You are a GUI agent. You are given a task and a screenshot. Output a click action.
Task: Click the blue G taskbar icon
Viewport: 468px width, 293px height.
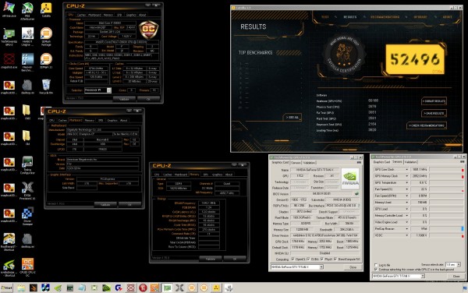pyautogui.click(x=119, y=288)
